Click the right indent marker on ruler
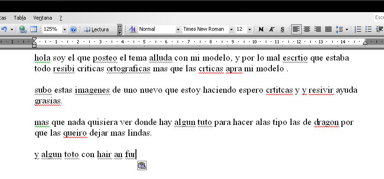Image resolution: width=384 pixels, height=179 pixels. click(x=365, y=43)
